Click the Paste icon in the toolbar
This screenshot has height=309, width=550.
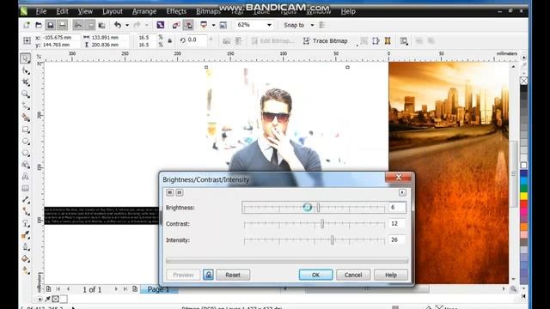pos(101,25)
